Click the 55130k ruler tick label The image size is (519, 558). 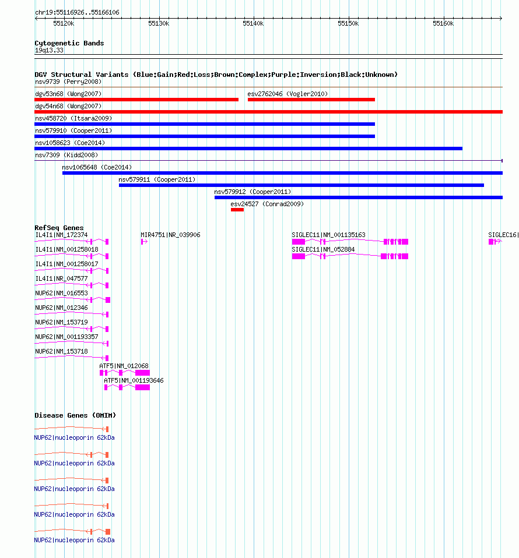click(159, 23)
